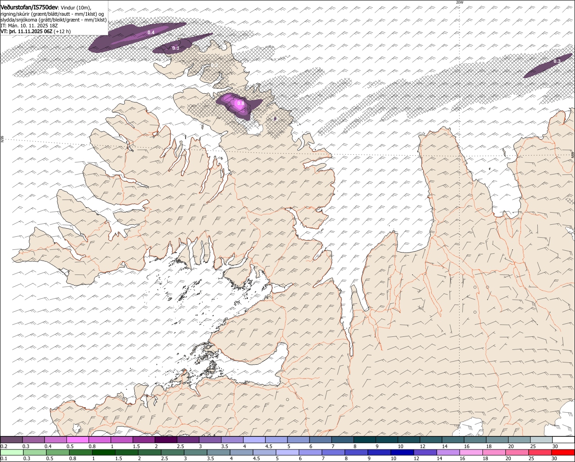This screenshot has width=575, height=462.
Task: Click the IT: Mán. 10. 11. 2025 18Z line
Action: click(x=29, y=26)
